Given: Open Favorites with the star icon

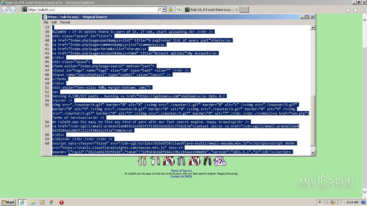Looking at the screenshot, I should point(355,10).
